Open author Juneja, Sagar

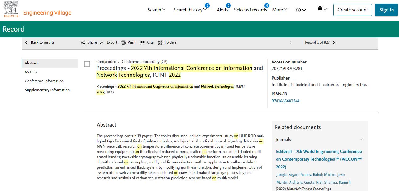point(287,175)
